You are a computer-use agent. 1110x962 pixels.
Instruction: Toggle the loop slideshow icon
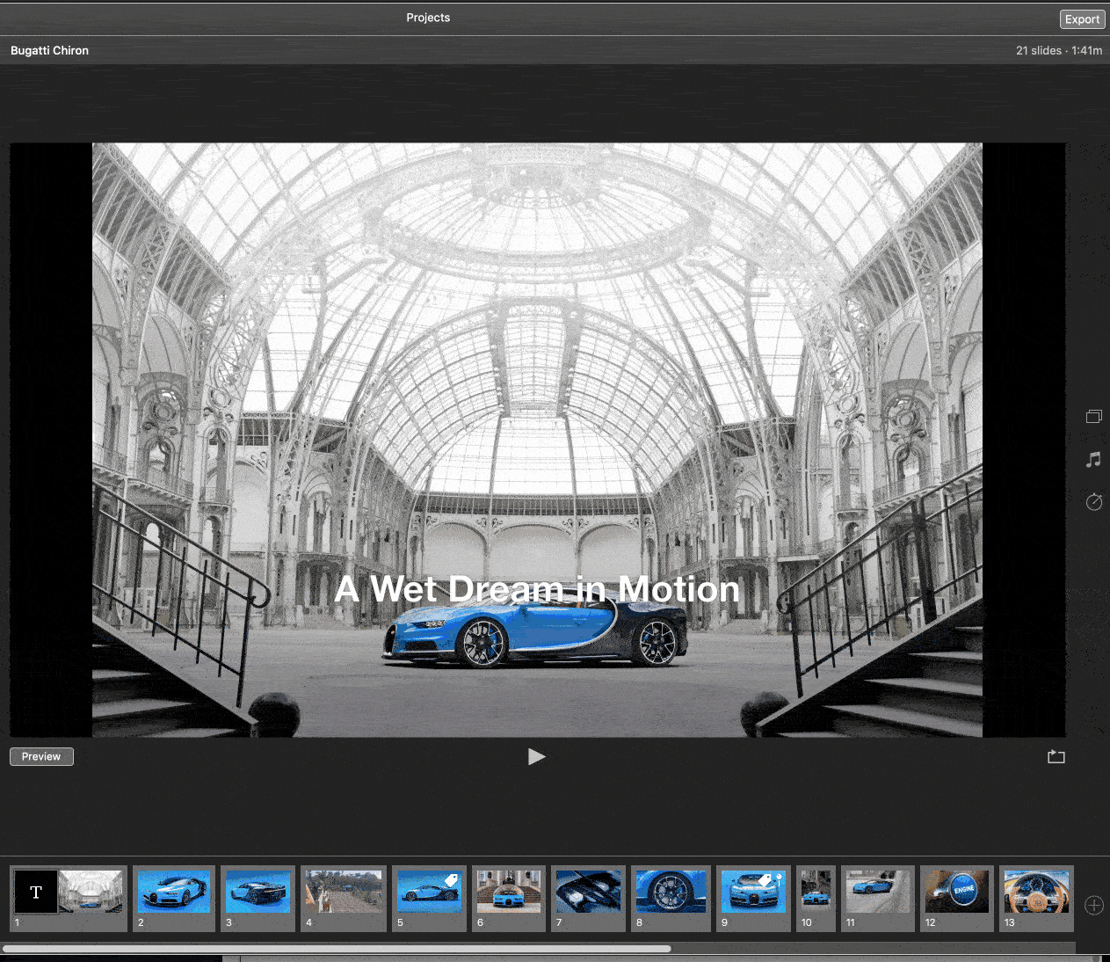(x=1056, y=756)
